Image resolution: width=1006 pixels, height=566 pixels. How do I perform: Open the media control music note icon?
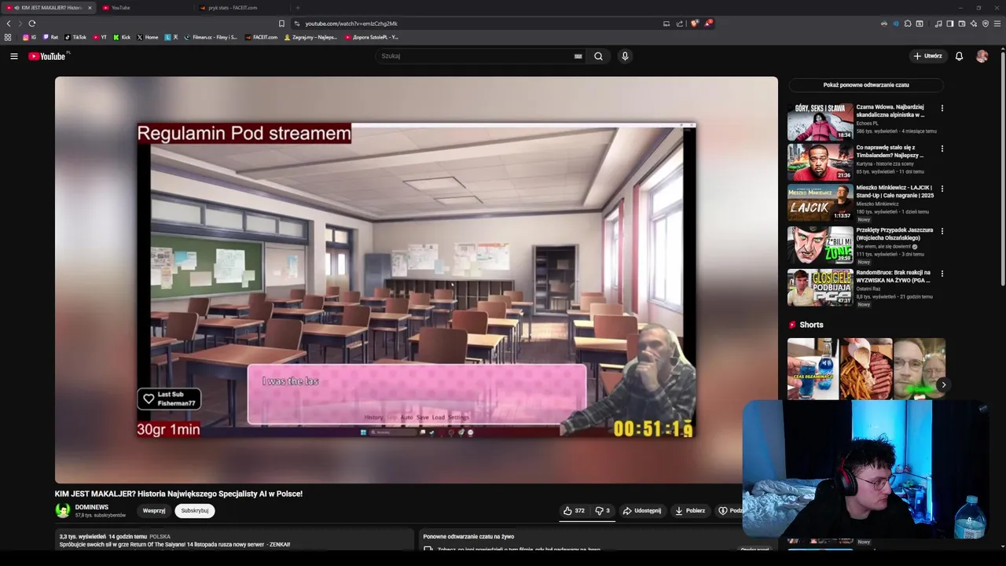point(938,24)
